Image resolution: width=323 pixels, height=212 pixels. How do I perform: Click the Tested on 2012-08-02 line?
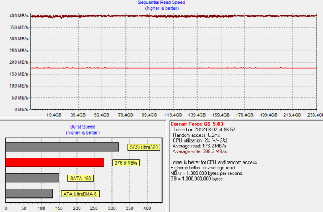pos(204,130)
